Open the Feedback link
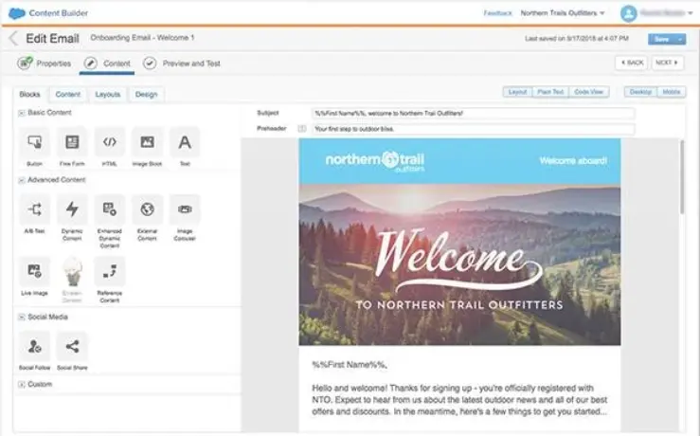700x436 pixels. coord(497,13)
